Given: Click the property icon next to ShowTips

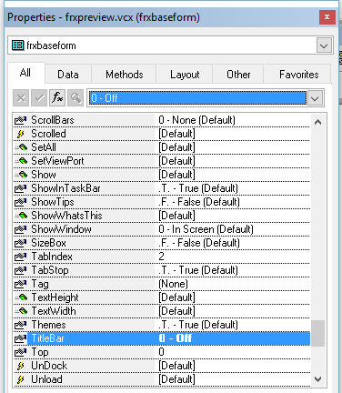Looking at the screenshot, I should point(20,202).
